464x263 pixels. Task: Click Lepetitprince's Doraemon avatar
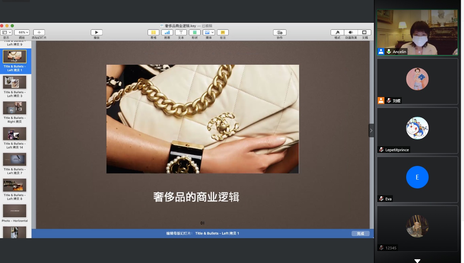(x=417, y=128)
